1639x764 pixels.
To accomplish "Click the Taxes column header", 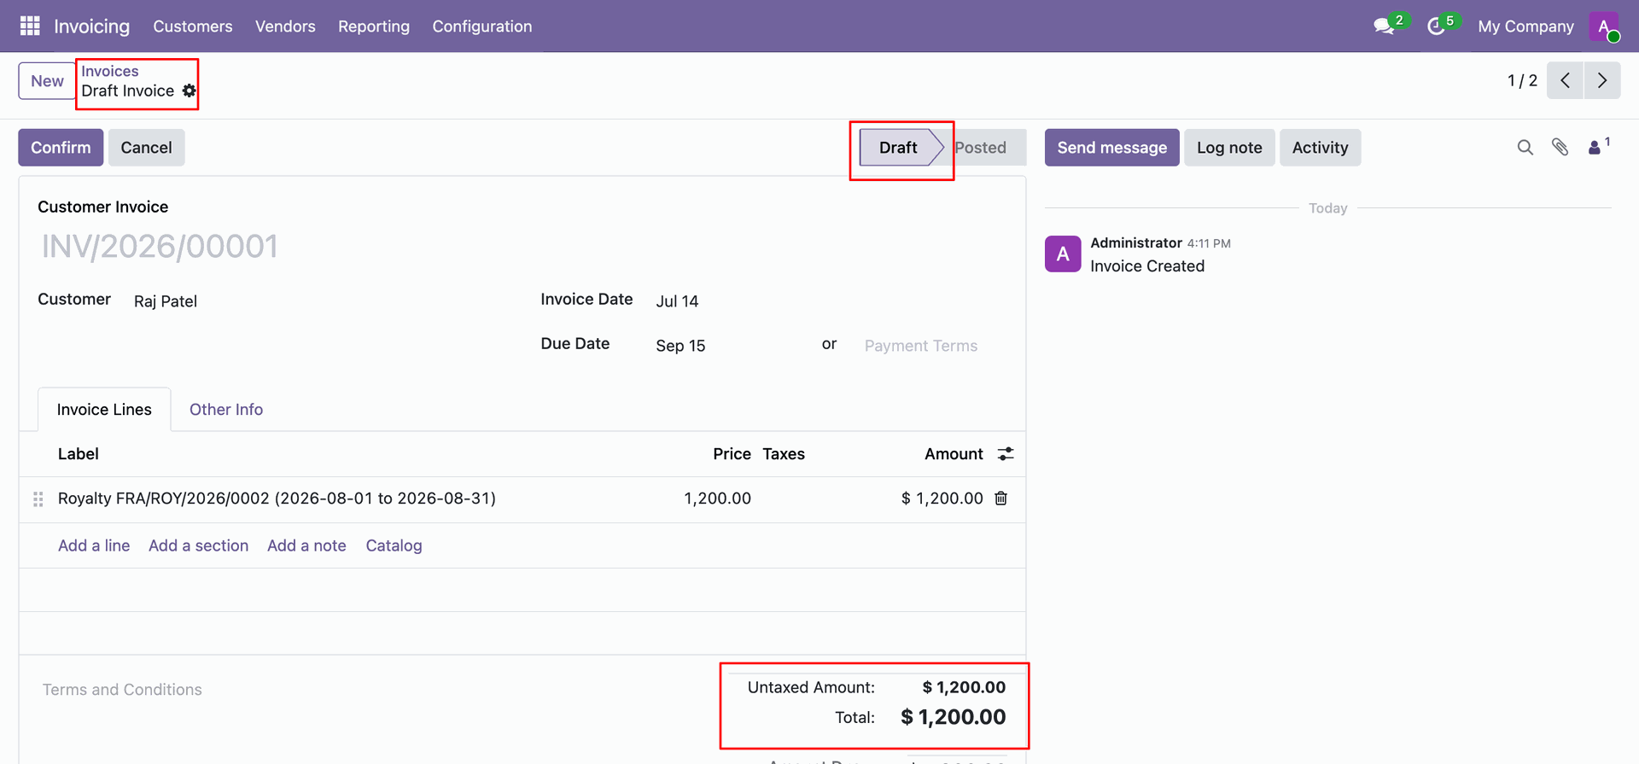I will pos(784,454).
